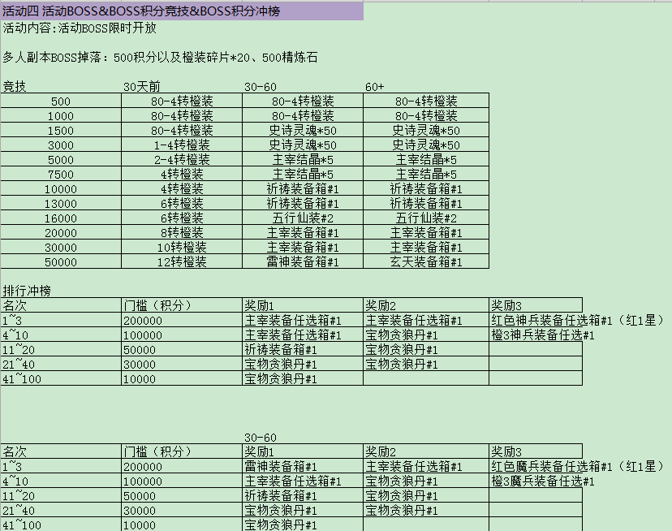
Task: Click the 13000 points cell
Action: [x=61, y=204]
